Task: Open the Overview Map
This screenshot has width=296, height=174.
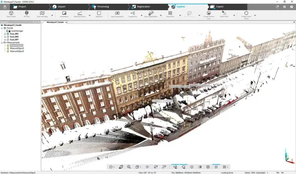Action: coord(42,14)
